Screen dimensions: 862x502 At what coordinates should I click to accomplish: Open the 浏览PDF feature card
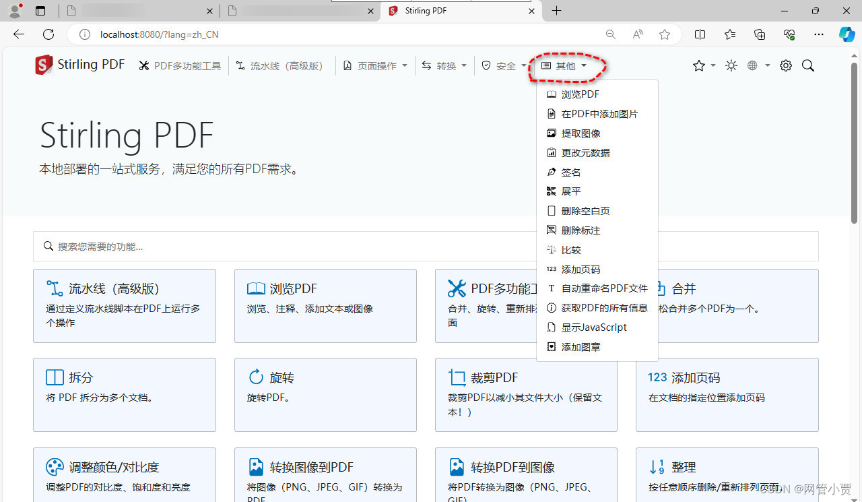point(325,306)
